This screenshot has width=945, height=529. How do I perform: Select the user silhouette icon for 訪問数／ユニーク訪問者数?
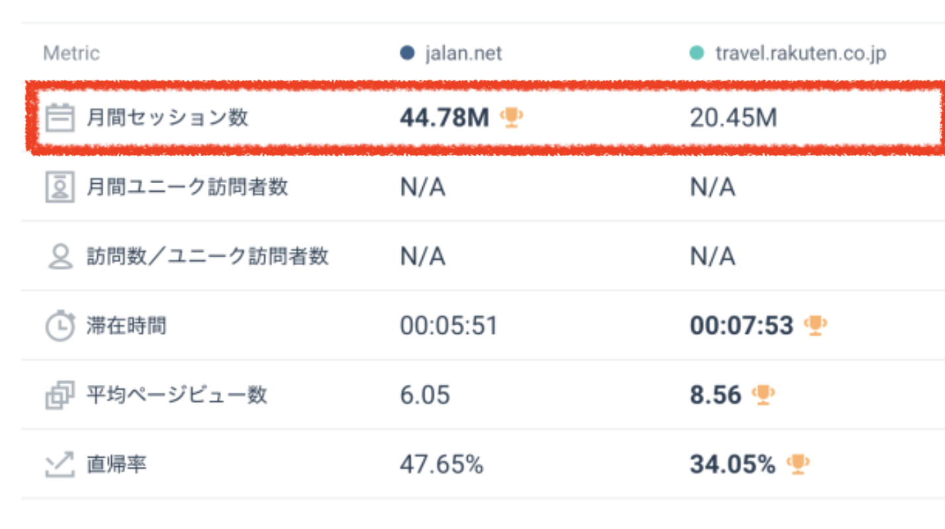coord(60,257)
